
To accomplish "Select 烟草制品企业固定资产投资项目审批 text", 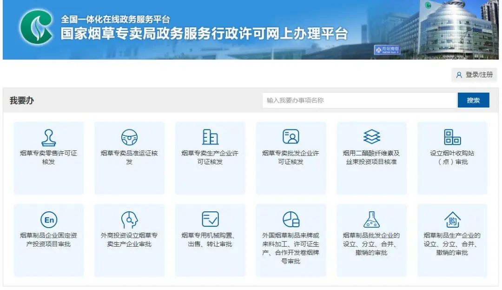I will pyautogui.click(x=49, y=240).
